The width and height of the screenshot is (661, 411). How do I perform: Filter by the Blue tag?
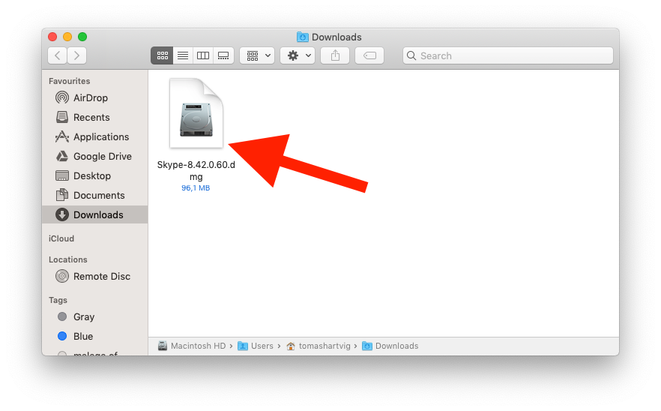click(x=95, y=336)
